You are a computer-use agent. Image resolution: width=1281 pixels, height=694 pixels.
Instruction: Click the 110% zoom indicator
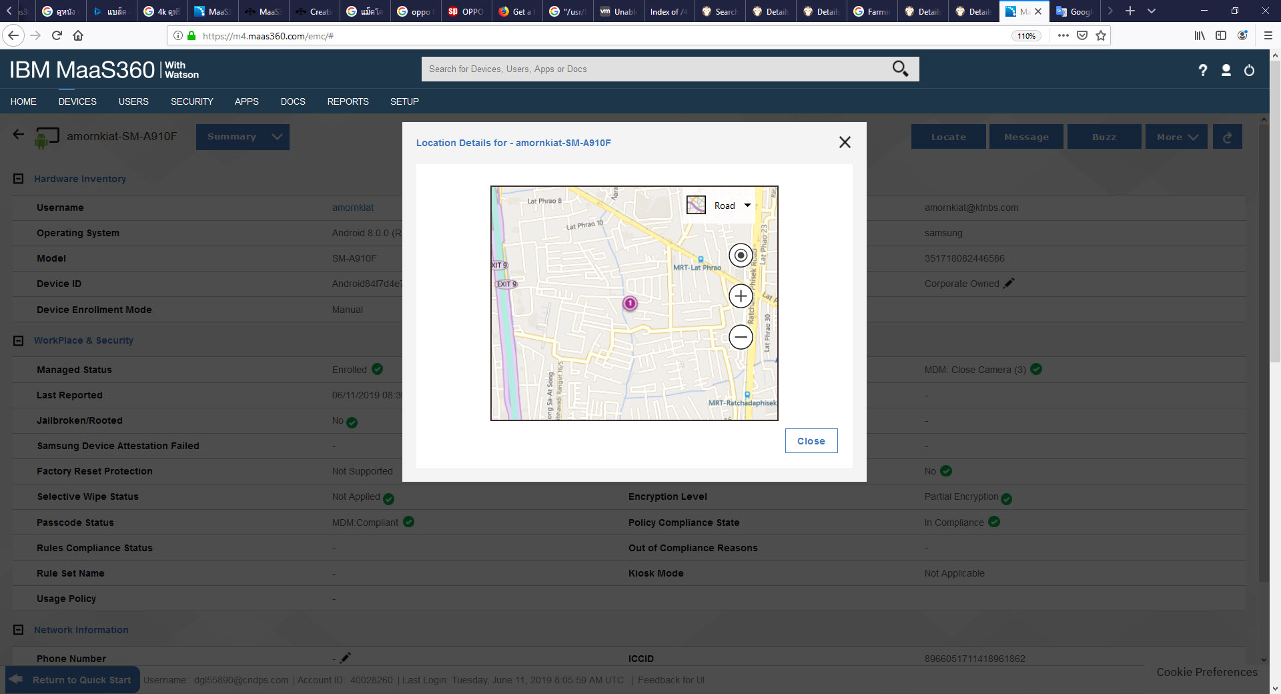pyautogui.click(x=1027, y=36)
